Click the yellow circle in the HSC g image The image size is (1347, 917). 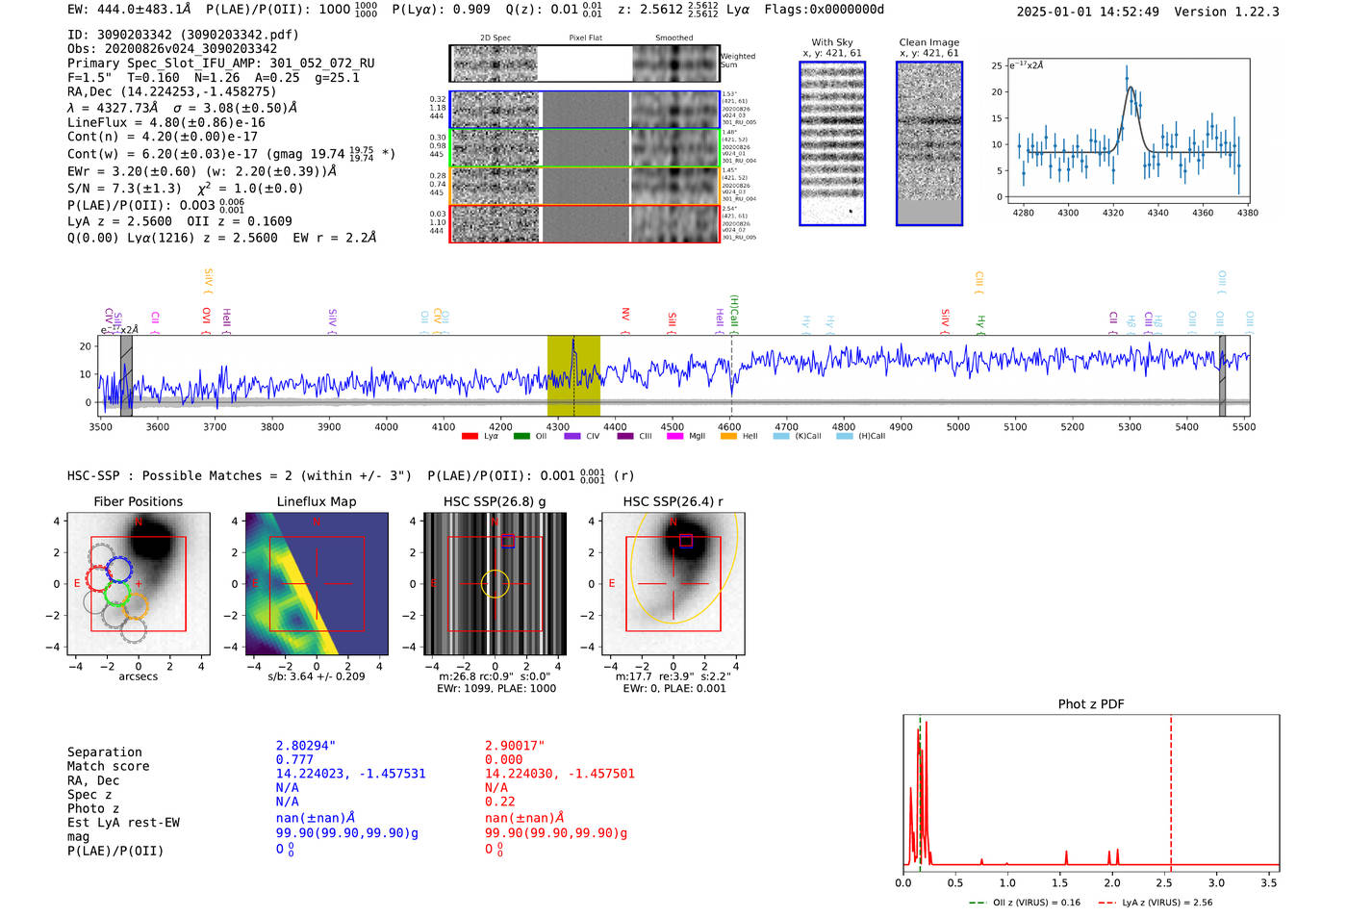495,584
